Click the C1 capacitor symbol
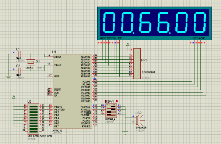The image size is (221, 144). coord(20,54)
